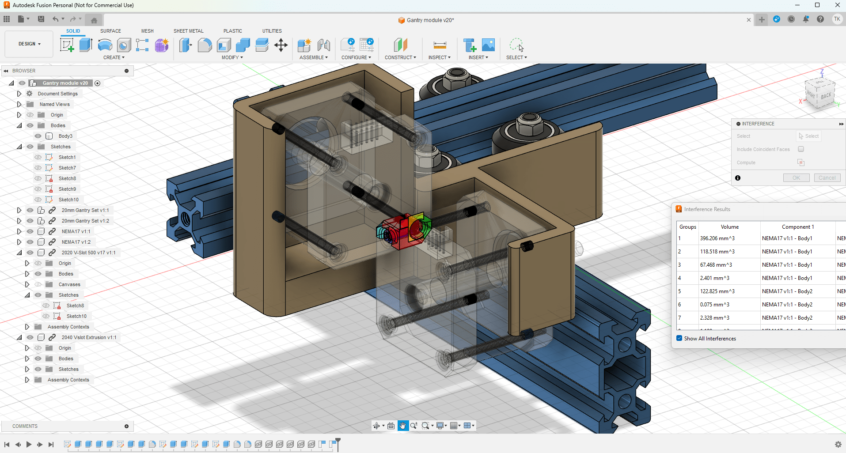Select the Move/Copy arrows tool

tap(281, 45)
